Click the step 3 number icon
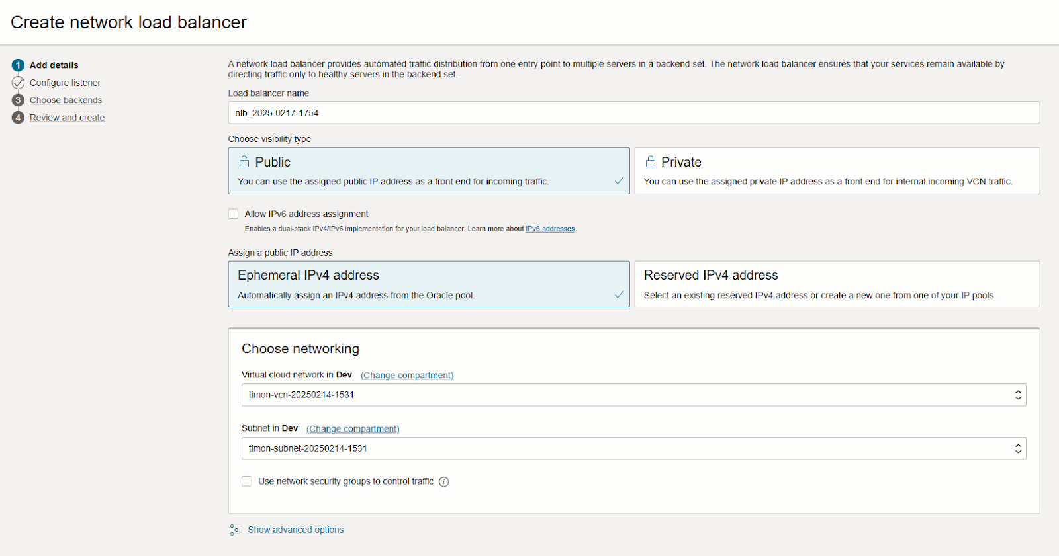This screenshot has height=556, width=1059. click(x=18, y=100)
